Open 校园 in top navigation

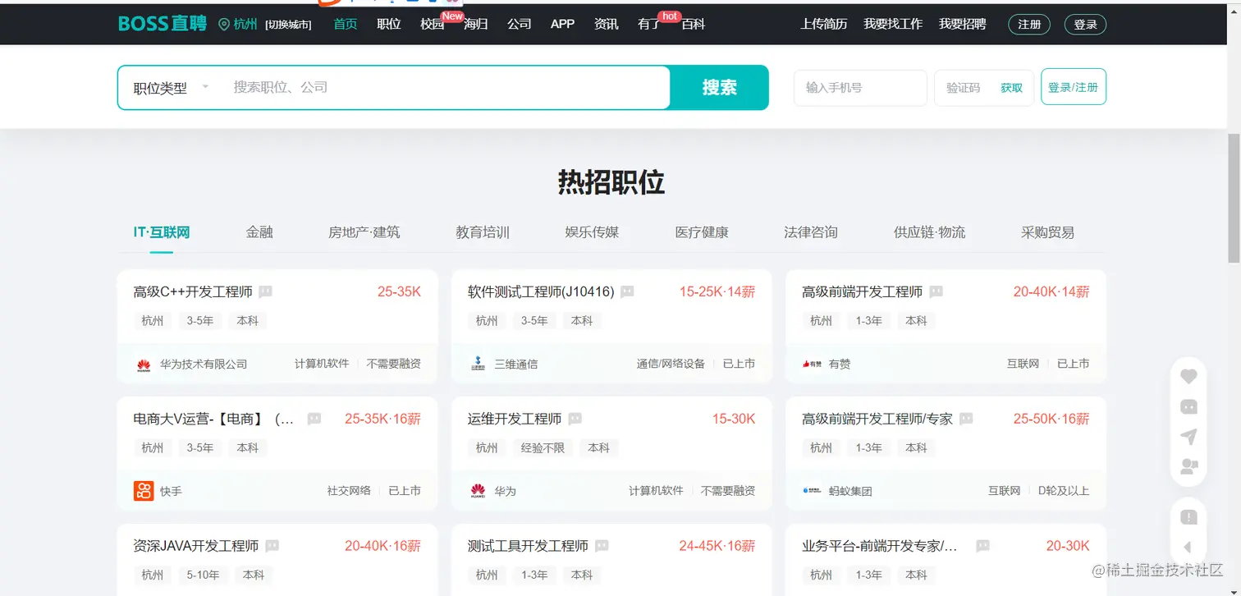tap(433, 24)
